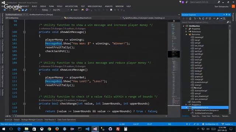Collapse the checkRange method outline

coord(24,104)
